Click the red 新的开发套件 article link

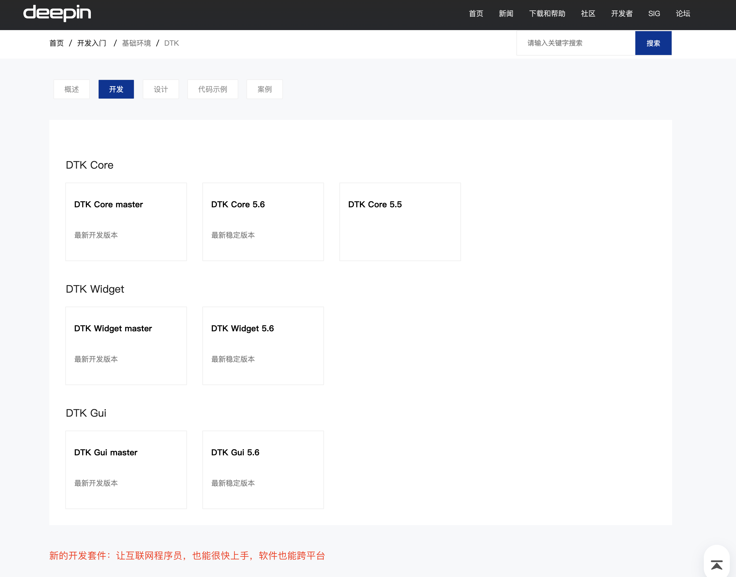point(187,555)
